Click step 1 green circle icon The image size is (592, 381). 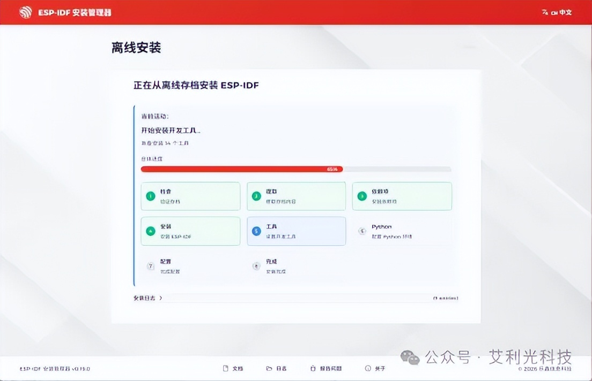[151, 196]
